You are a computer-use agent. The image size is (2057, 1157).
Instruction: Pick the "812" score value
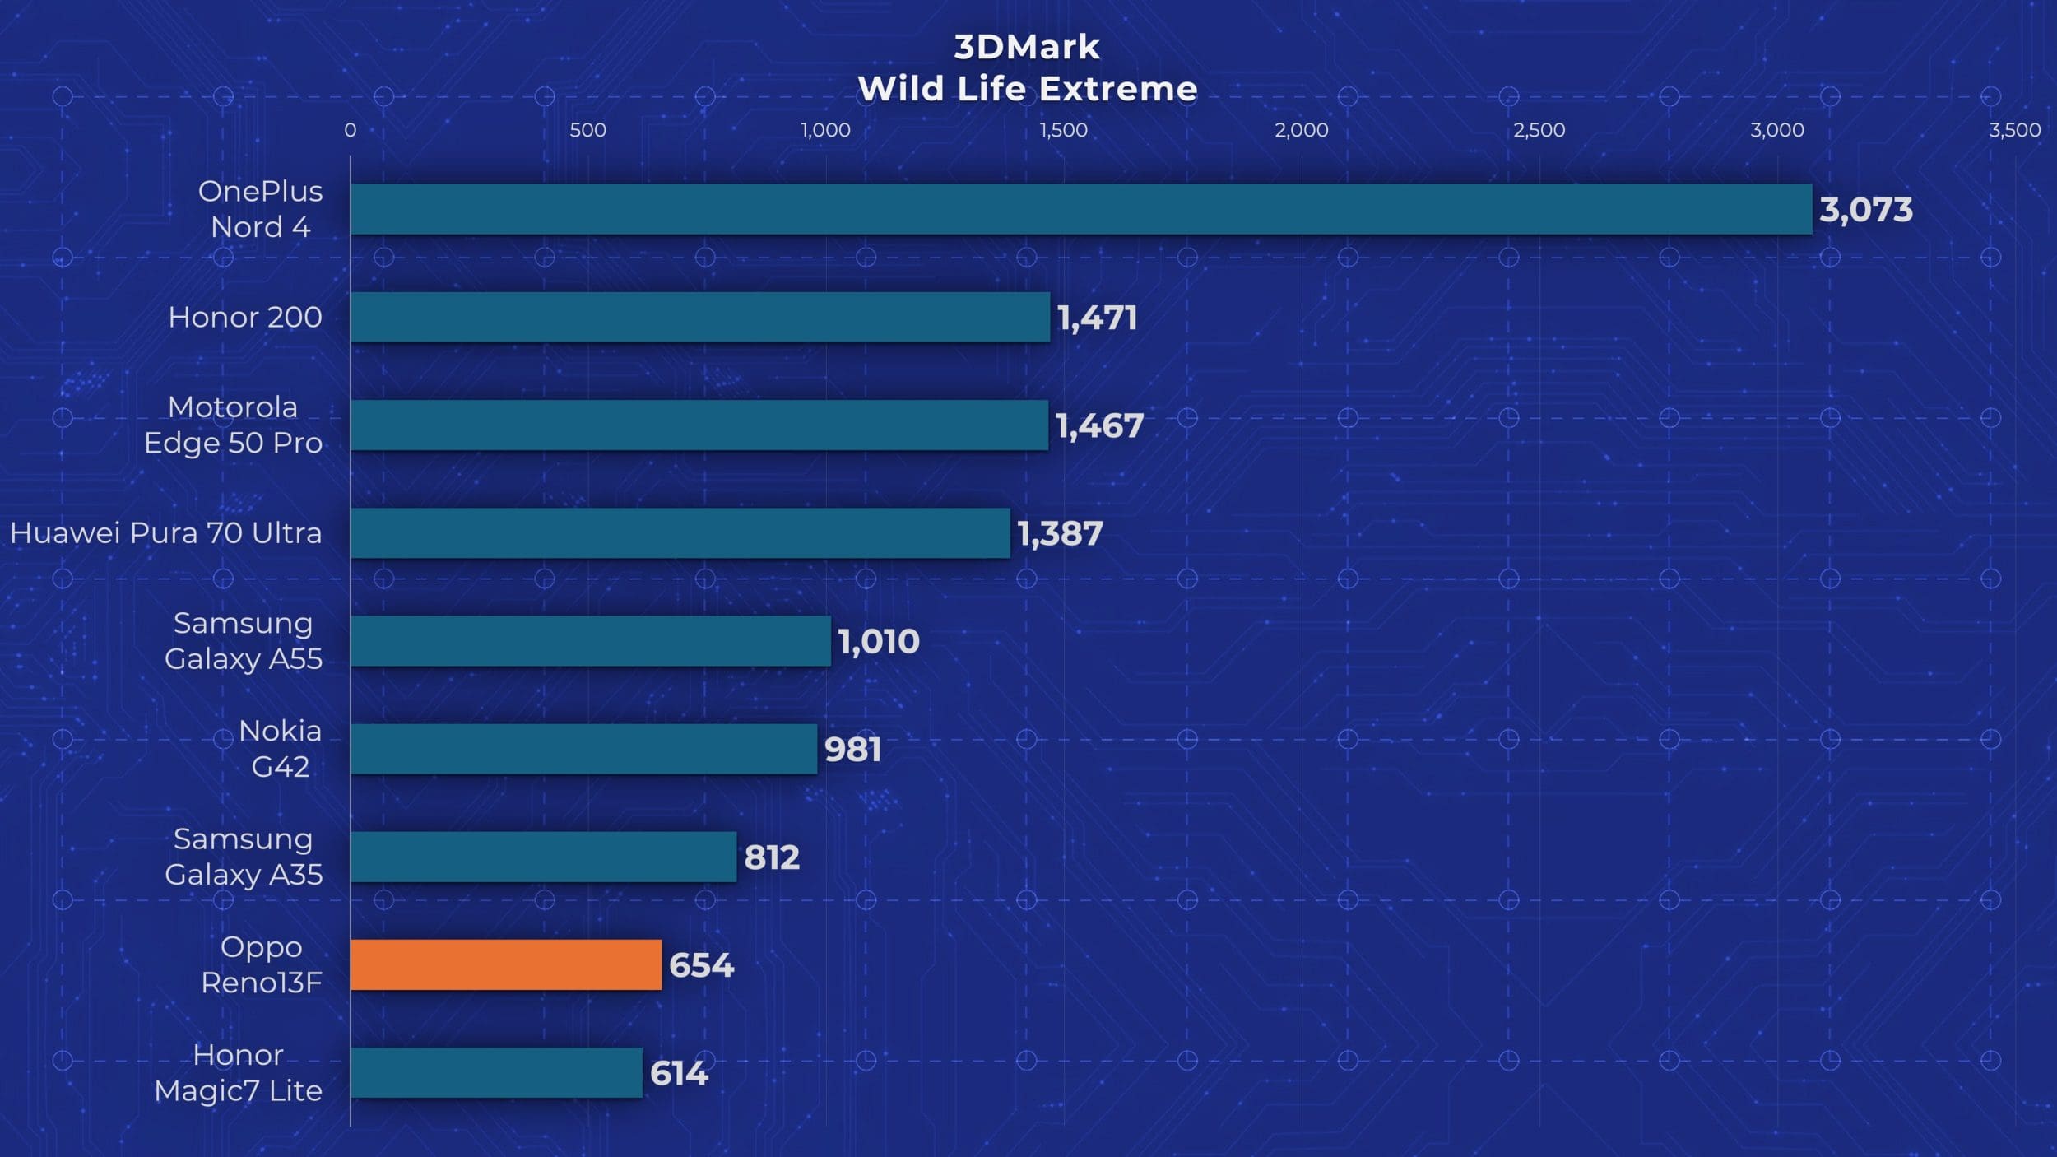click(772, 857)
